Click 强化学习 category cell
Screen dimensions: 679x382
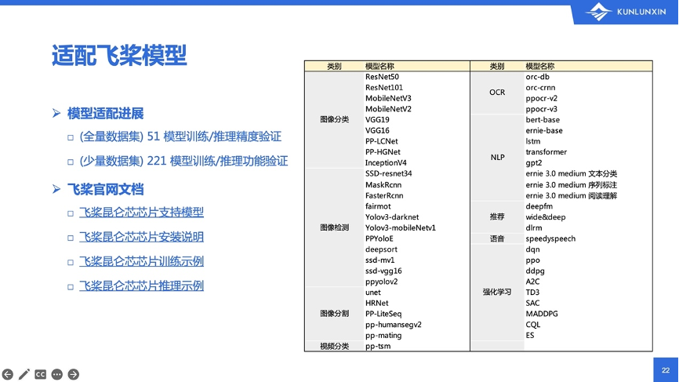(497, 293)
